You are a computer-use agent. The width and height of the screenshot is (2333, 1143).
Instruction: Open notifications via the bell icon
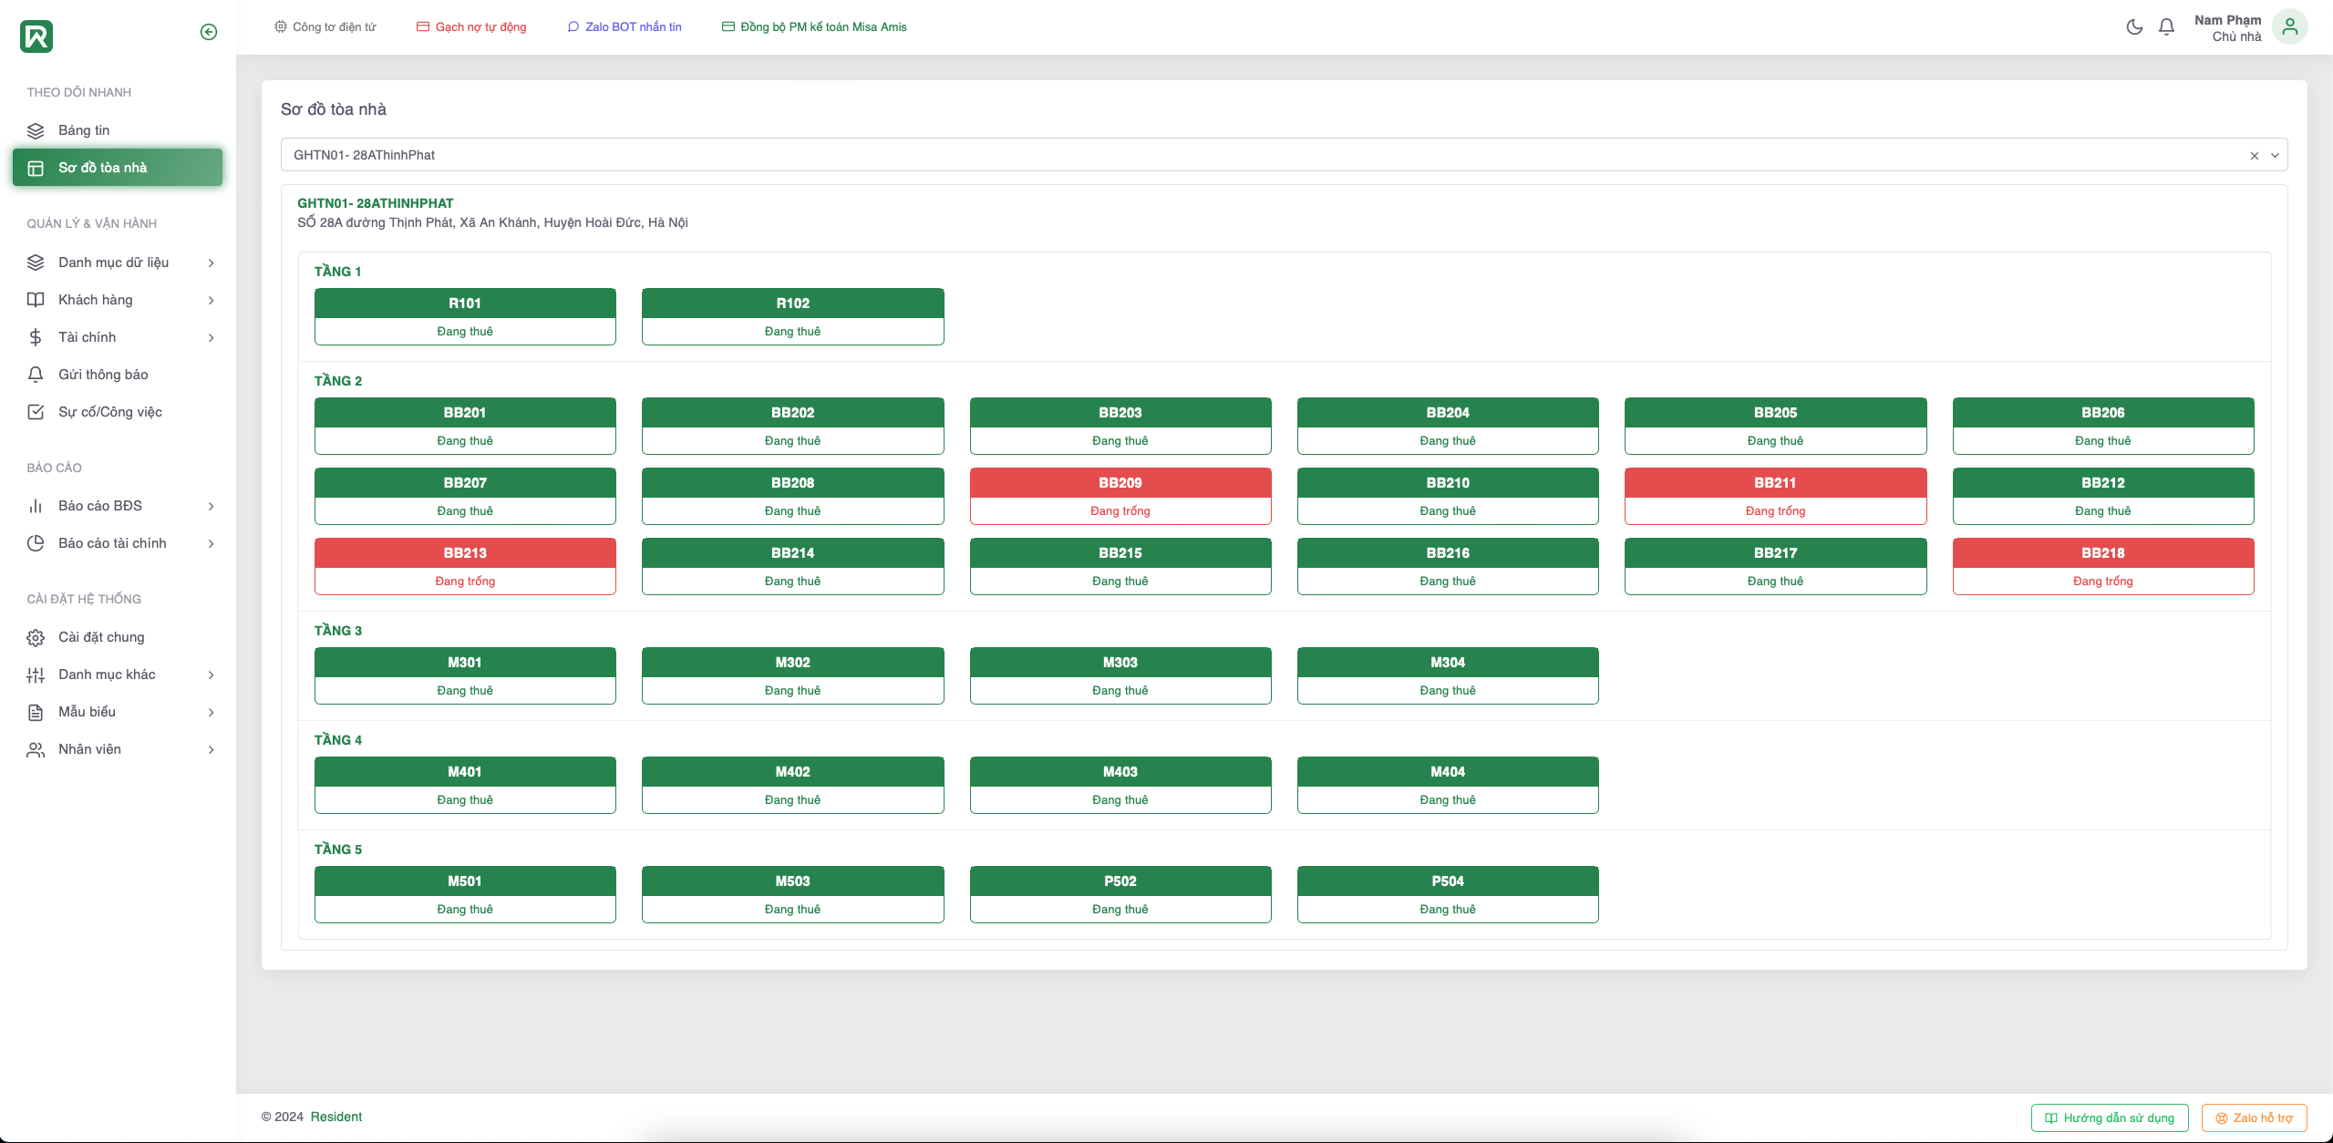pyautogui.click(x=2166, y=26)
